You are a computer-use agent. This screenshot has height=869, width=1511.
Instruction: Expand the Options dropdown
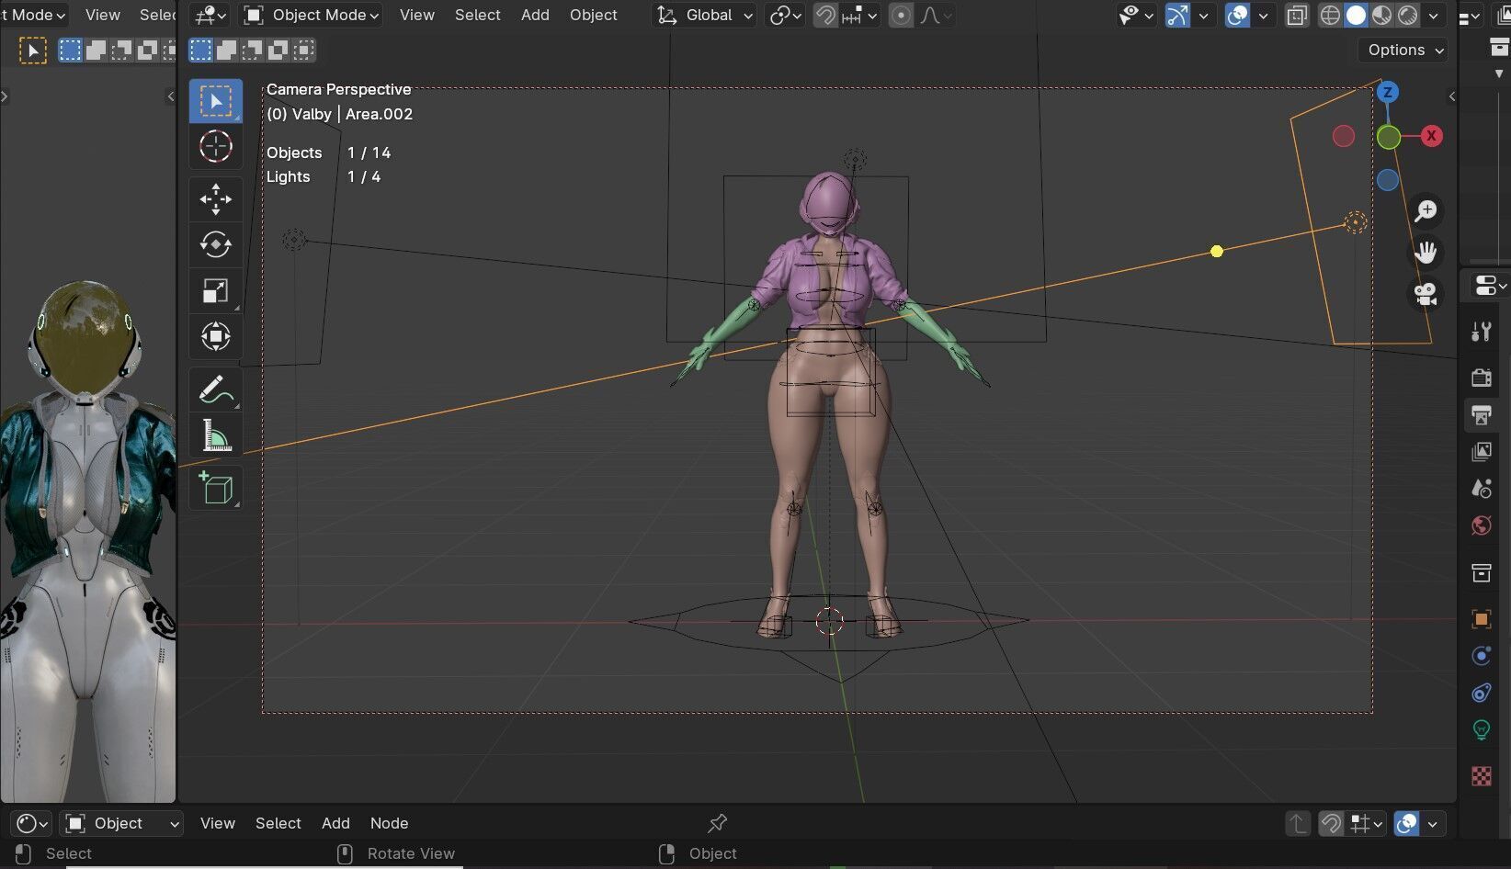[x=1405, y=51]
